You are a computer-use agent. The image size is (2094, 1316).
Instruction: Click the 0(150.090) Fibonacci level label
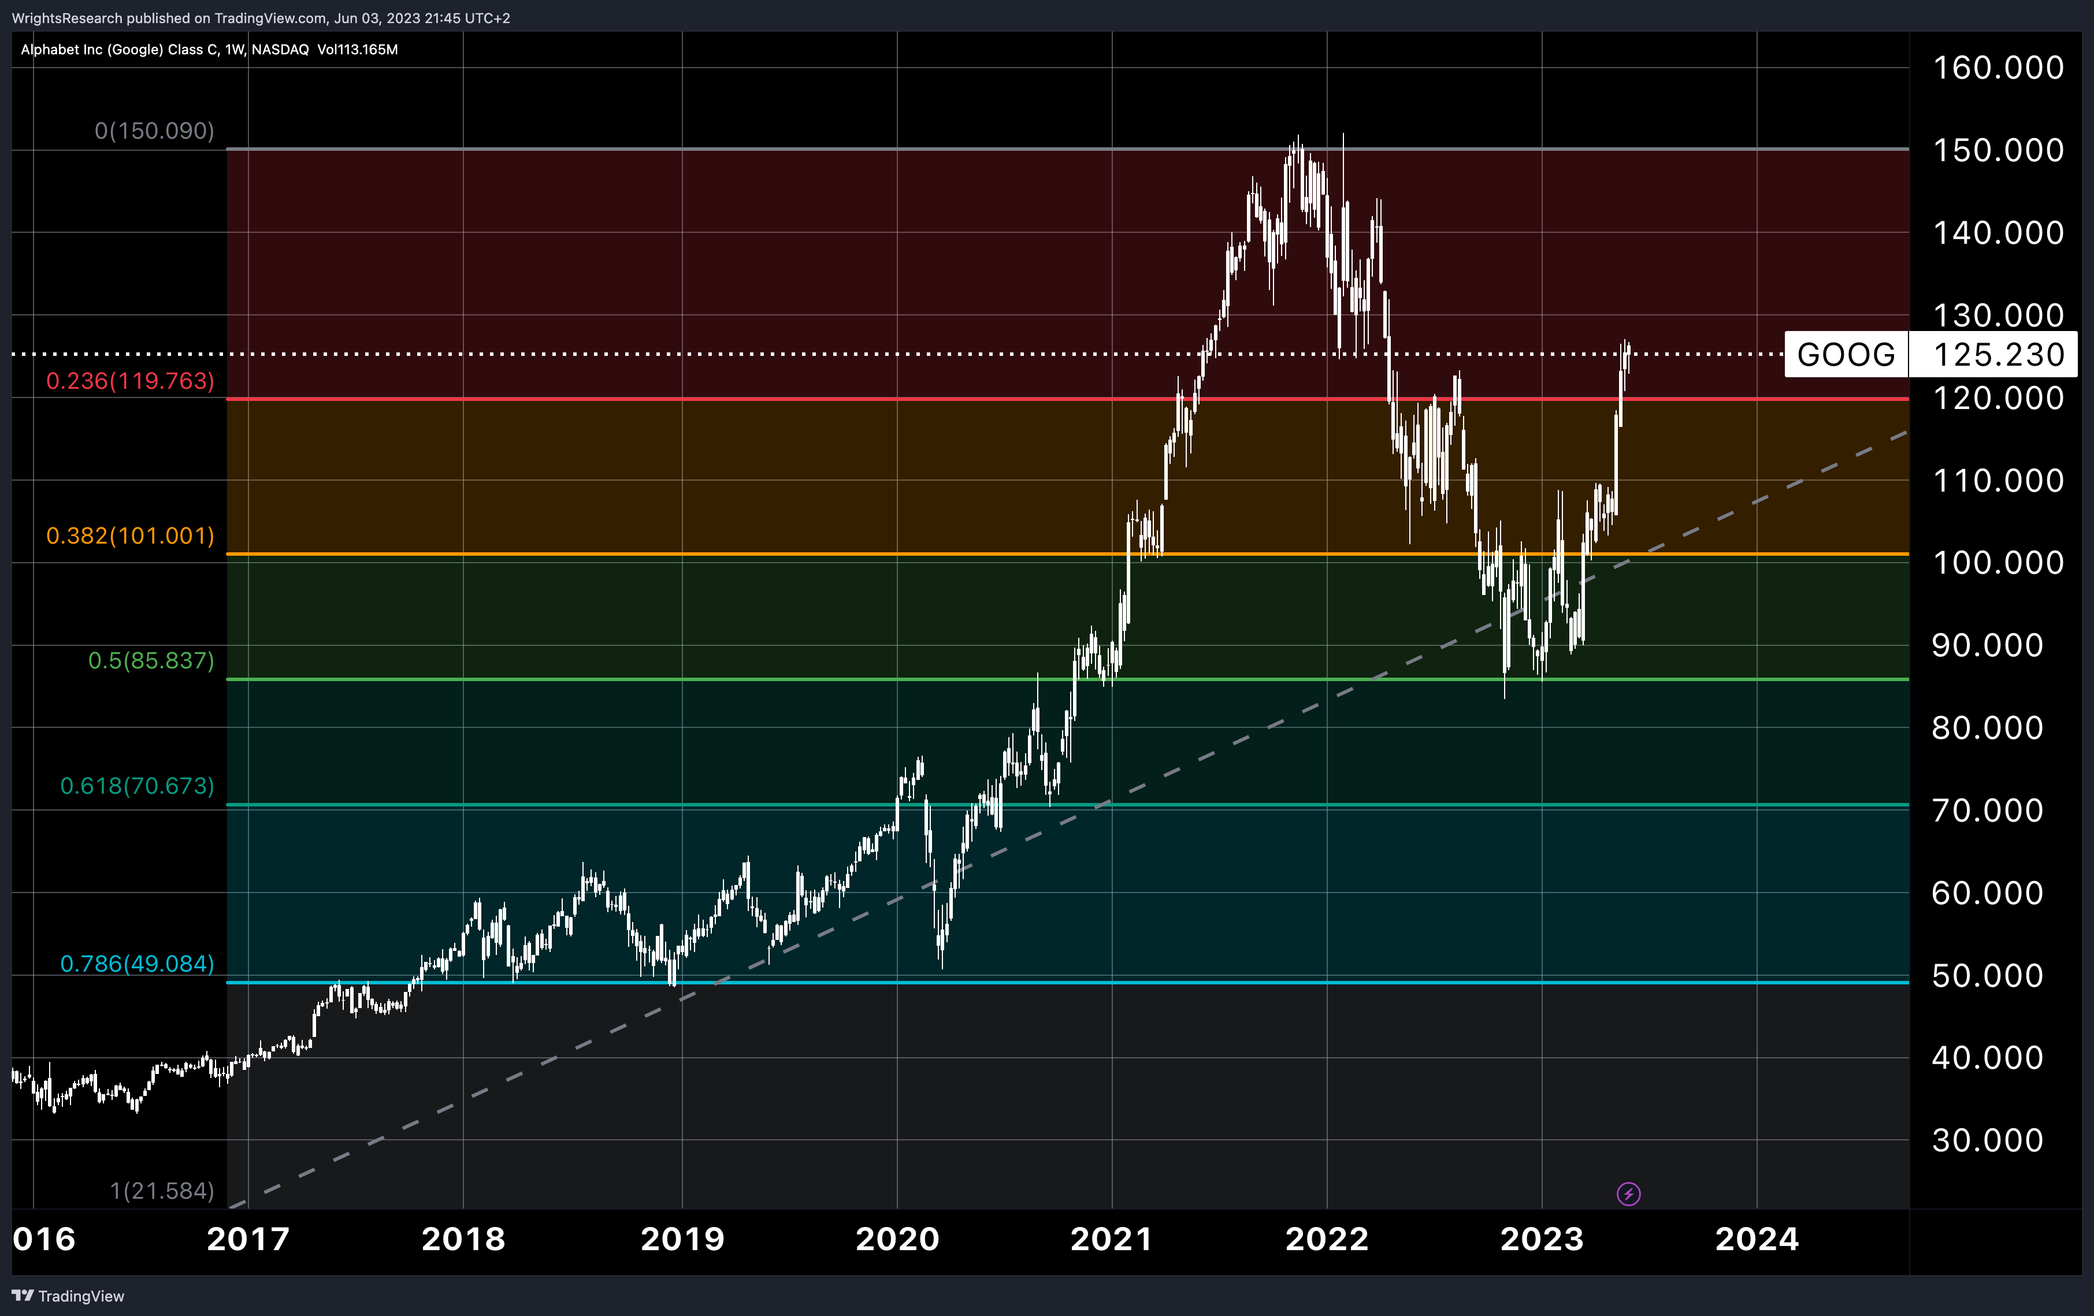coord(154,131)
